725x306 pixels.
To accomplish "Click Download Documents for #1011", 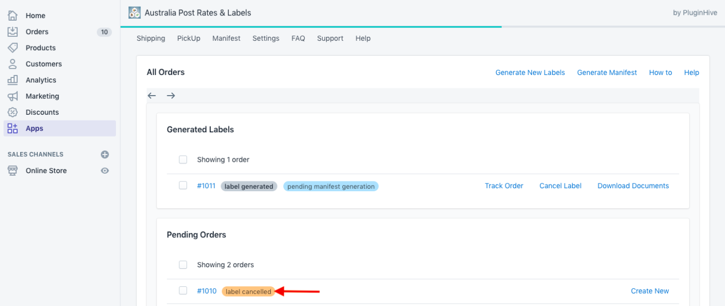I will 633,186.
